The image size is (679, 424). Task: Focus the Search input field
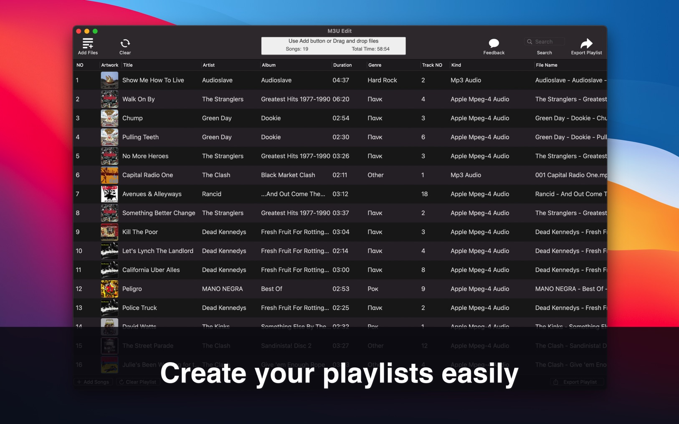point(545,42)
